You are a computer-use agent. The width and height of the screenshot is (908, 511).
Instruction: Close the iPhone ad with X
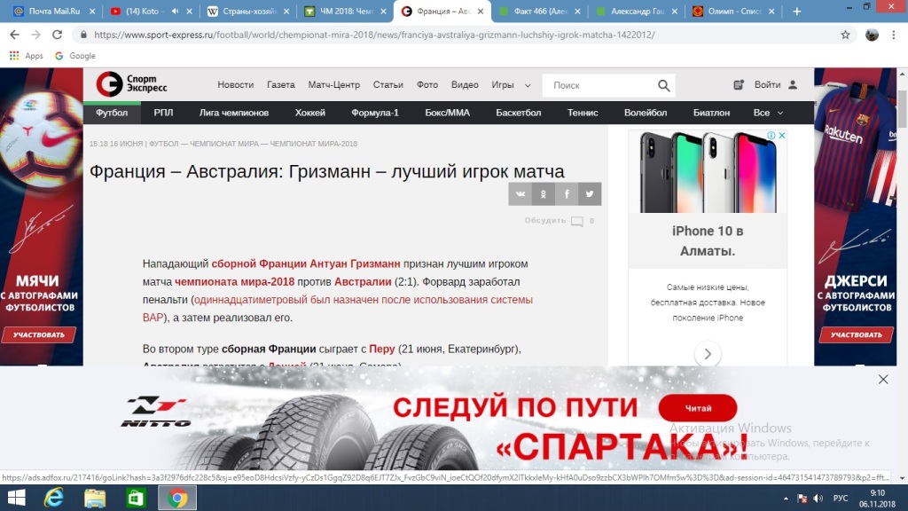(782, 135)
